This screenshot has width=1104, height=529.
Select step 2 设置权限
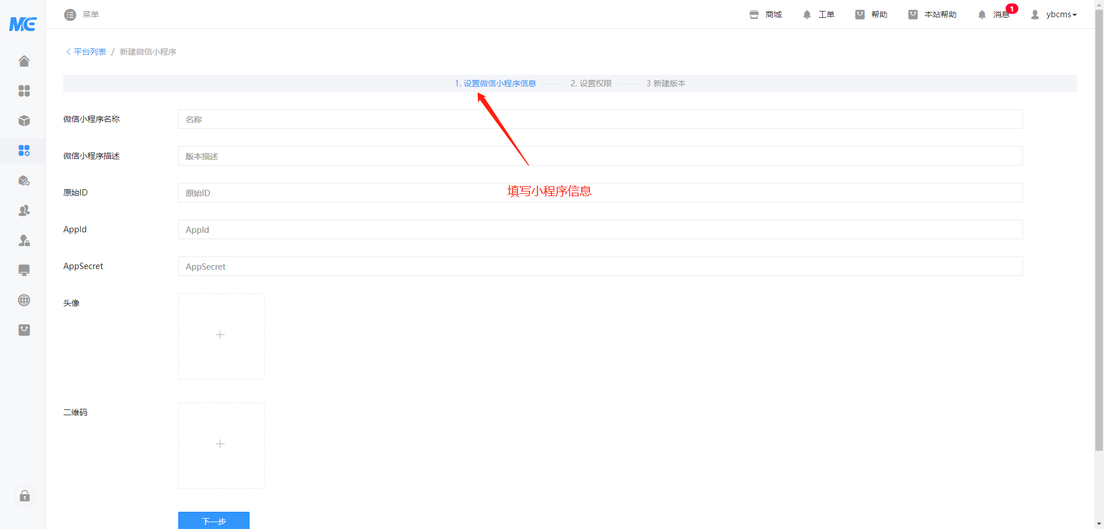click(x=591, y=83)
